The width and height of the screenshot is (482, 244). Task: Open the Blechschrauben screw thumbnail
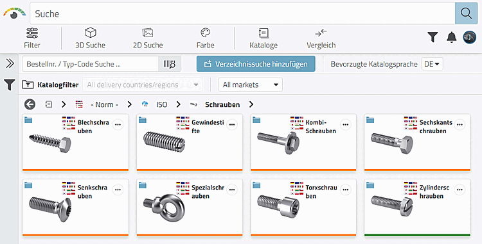pos(50,143)
